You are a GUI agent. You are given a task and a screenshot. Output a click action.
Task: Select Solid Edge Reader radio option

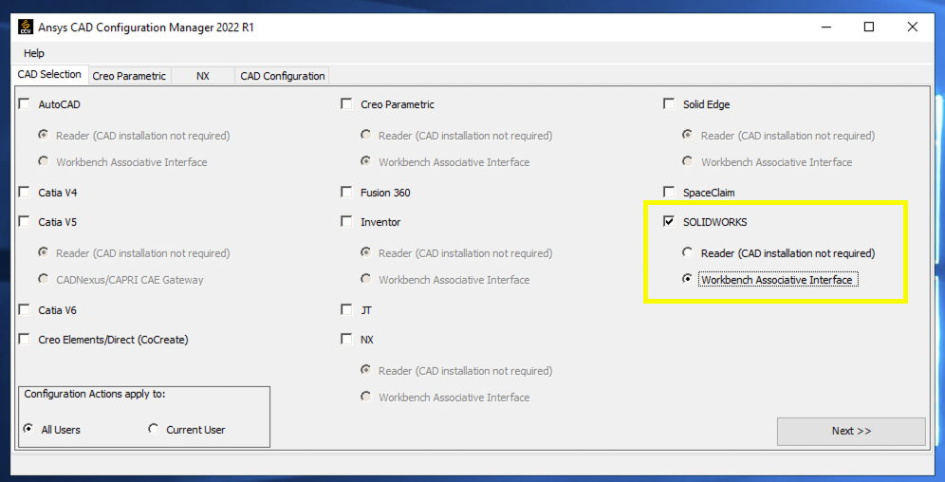click(x=688, y=135)
